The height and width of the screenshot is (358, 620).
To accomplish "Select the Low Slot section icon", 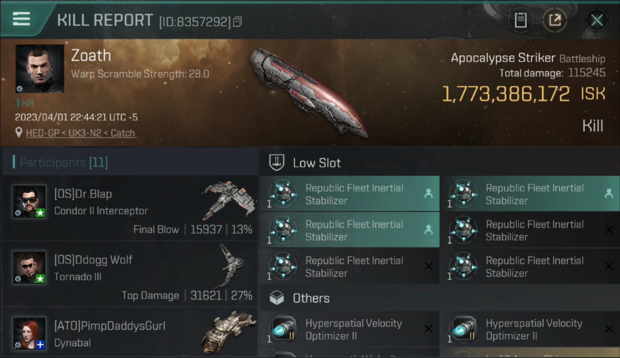I will point(277,163).
